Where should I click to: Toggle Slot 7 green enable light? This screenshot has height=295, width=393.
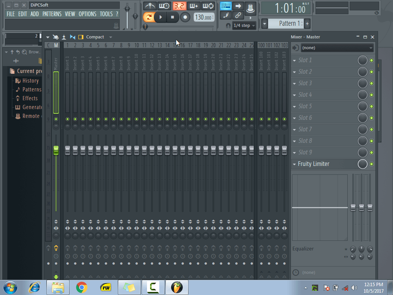click(372, 129)
